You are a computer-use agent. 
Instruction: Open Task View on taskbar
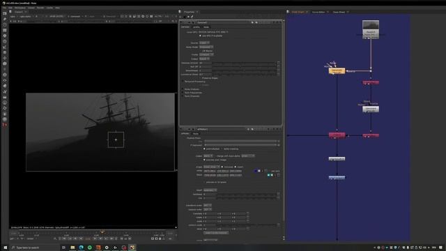[x=63, y=248]
